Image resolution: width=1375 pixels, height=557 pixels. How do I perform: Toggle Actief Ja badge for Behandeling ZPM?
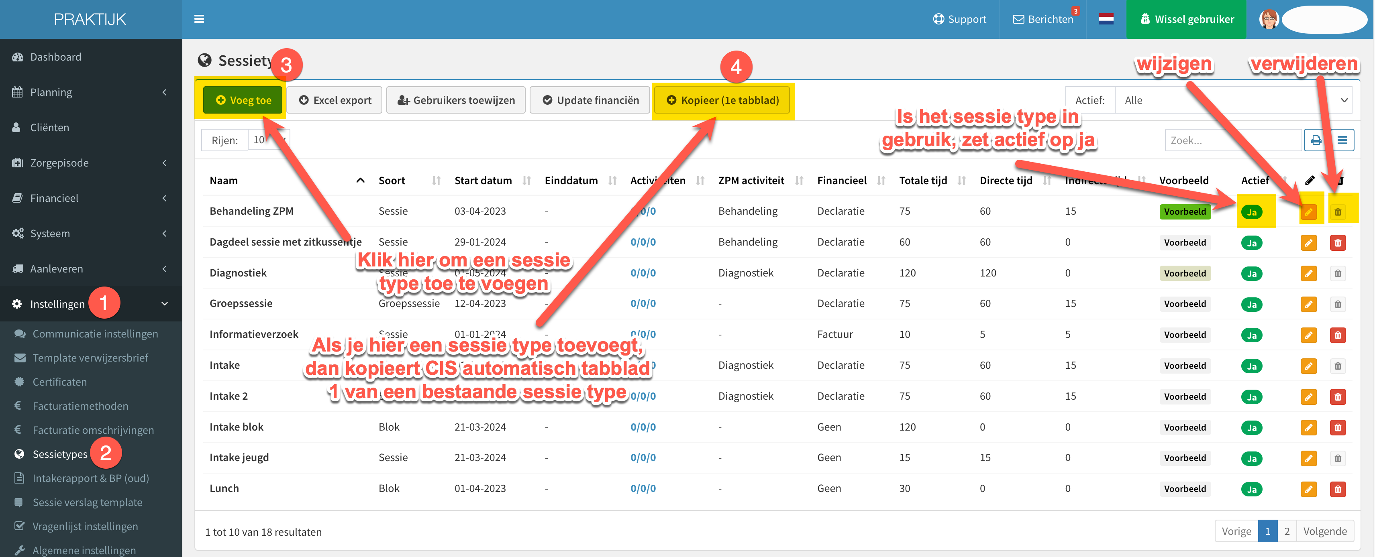[x=1252, y=212]
